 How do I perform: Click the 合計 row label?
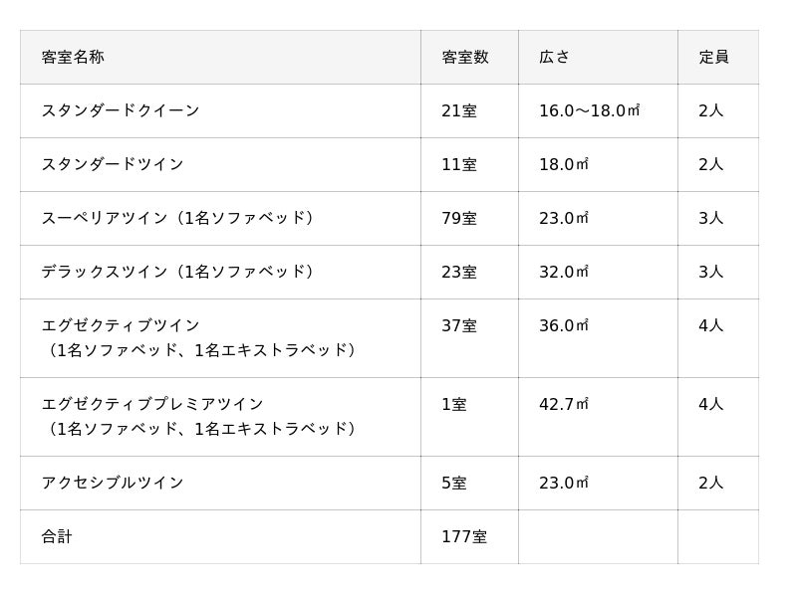[57, 537]
